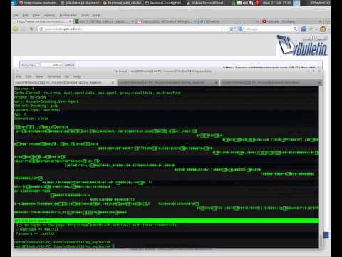The width and height of the screenshot is (342, 257).
Task: Switch to Firefox window in taskbar
Action: [x=38, y=3]
